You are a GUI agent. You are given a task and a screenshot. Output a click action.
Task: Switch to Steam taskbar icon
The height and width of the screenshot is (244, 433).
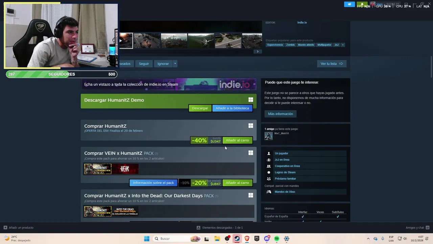(237, 239)
